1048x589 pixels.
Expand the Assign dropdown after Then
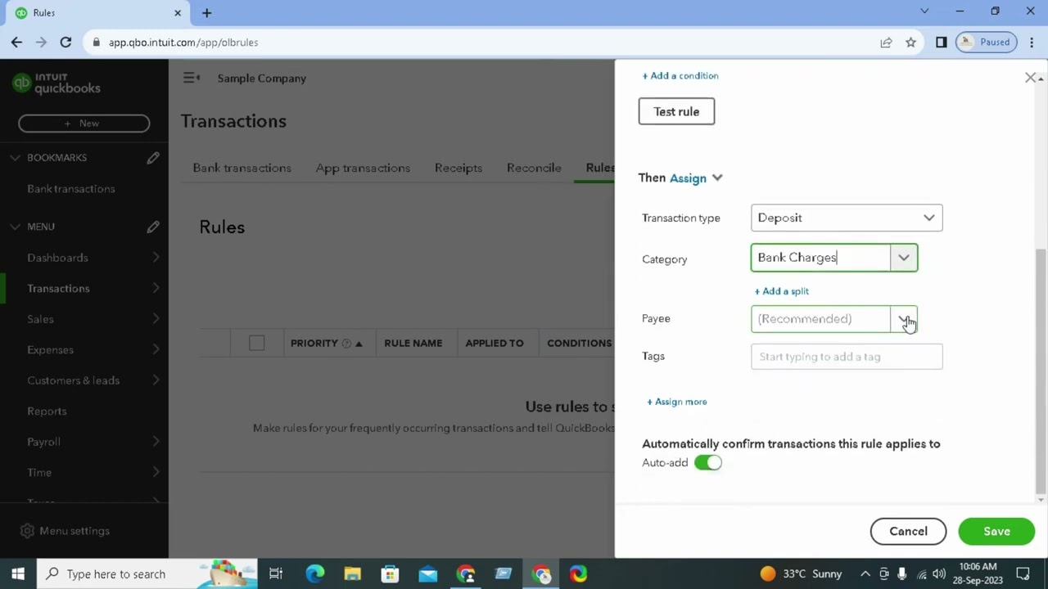pyautogui.click(x=696, y=178)
